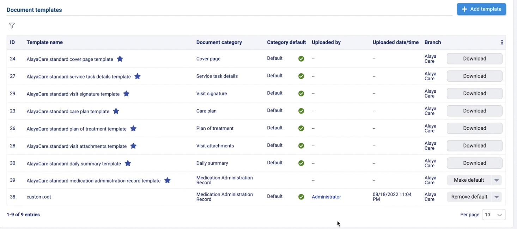Click green checkmark for Care plan row
517x229 pixels.
pyautogui.click(x=301, y=111)
